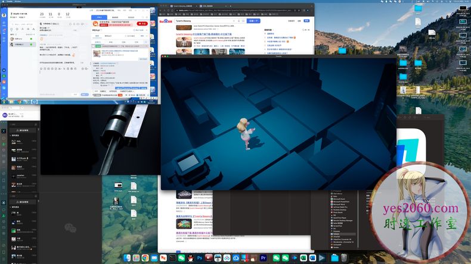The height and width of the screenshot is (264, 471).
Task: Click the red button in the promo banner
Action: point(142,24)
